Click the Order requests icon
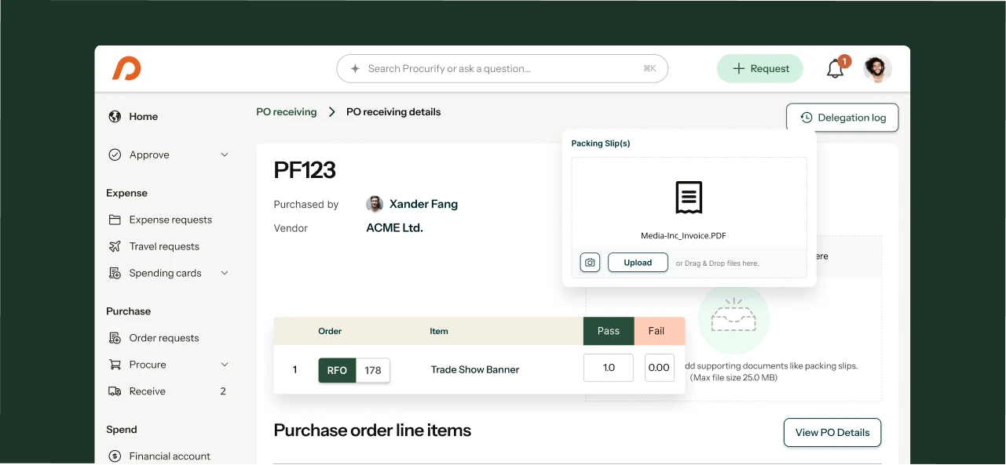Image resolution: width=1006 pixels, height=465 pixels. click(x=115, y=338)
